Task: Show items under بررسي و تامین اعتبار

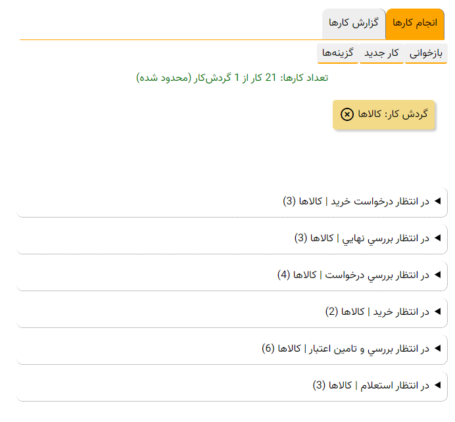Action: [345, 348]
